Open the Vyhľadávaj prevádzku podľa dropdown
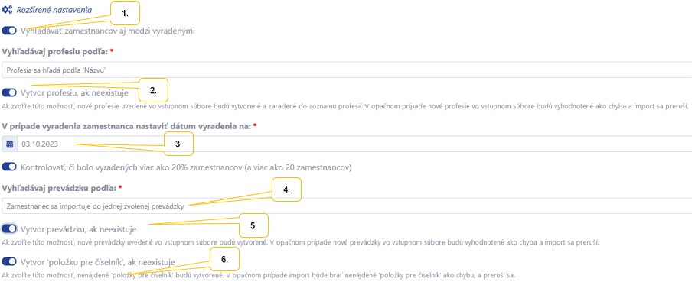The image size is (695, 285). (x=347, y=206)
